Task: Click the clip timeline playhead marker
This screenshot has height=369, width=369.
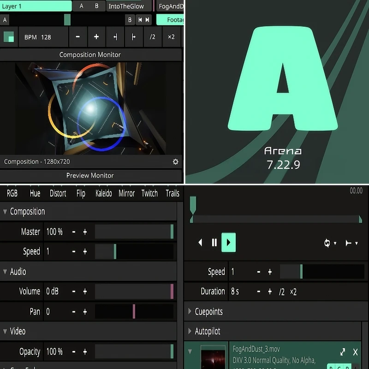Action: tap(193, 205)
